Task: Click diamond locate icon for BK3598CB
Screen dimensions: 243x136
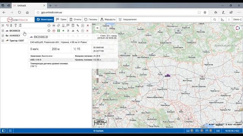Action: [49, 31]
